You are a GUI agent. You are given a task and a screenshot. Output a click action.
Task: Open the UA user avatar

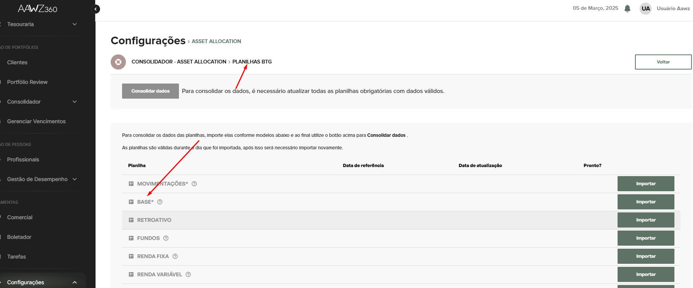[646, 8]
